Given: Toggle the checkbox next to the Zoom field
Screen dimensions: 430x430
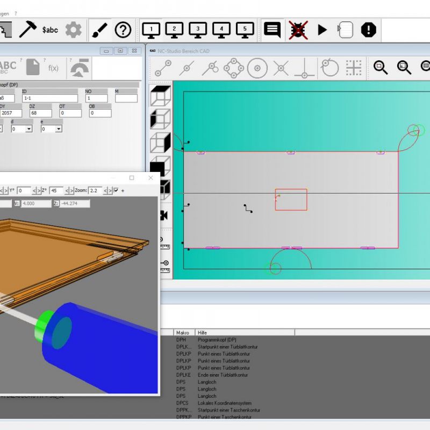Looking at the screenshot, I should click(116, 190).
